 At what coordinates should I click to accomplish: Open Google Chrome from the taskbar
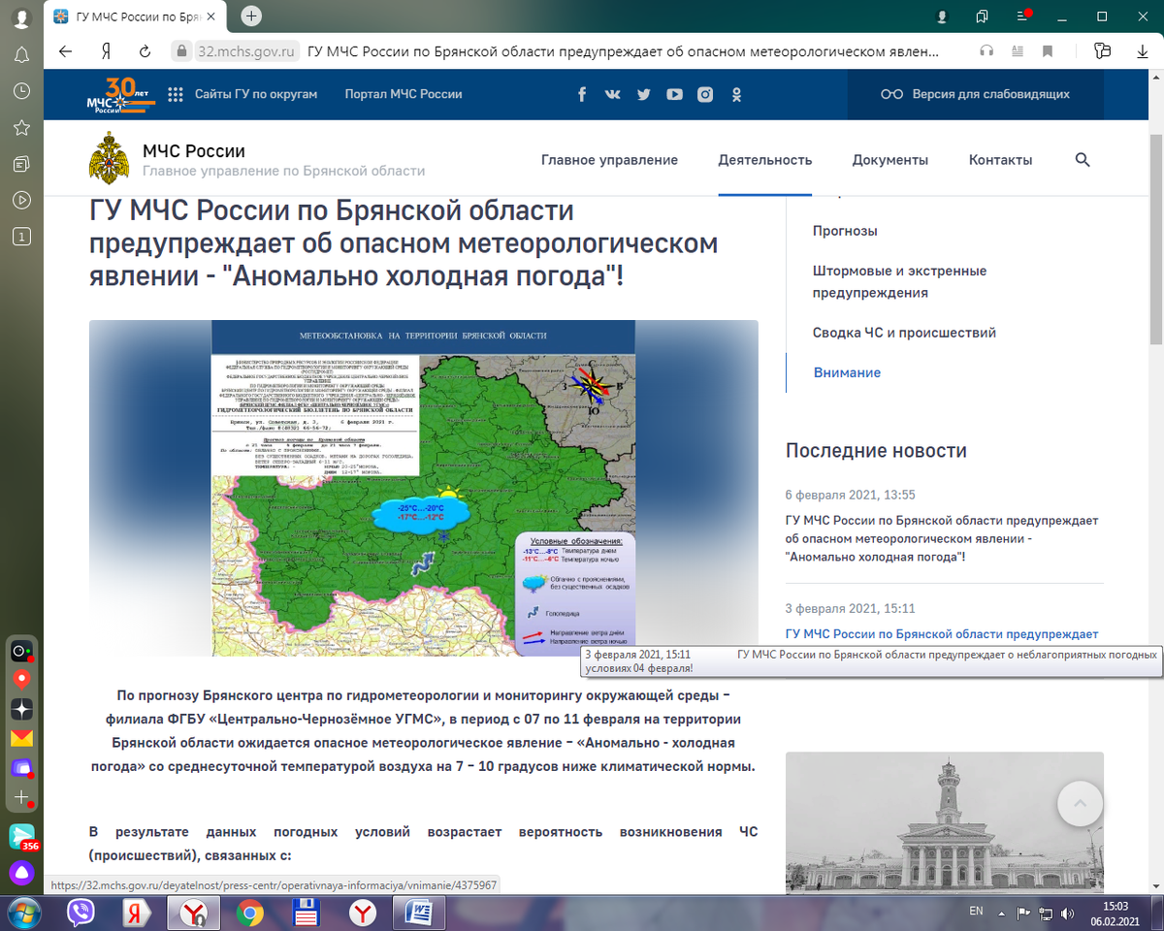[x=250, y=913]
